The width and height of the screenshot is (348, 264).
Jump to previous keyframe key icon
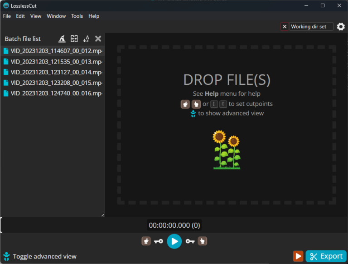(158, 241)
